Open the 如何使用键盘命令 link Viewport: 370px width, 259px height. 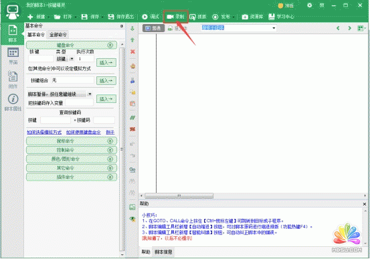coord(83,133)
